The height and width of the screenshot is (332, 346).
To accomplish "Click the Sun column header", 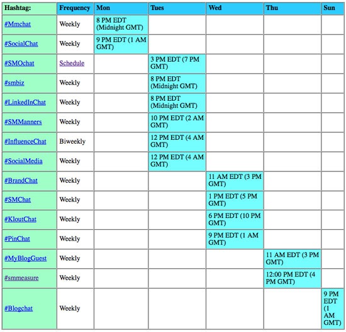I will coord(333,8).
